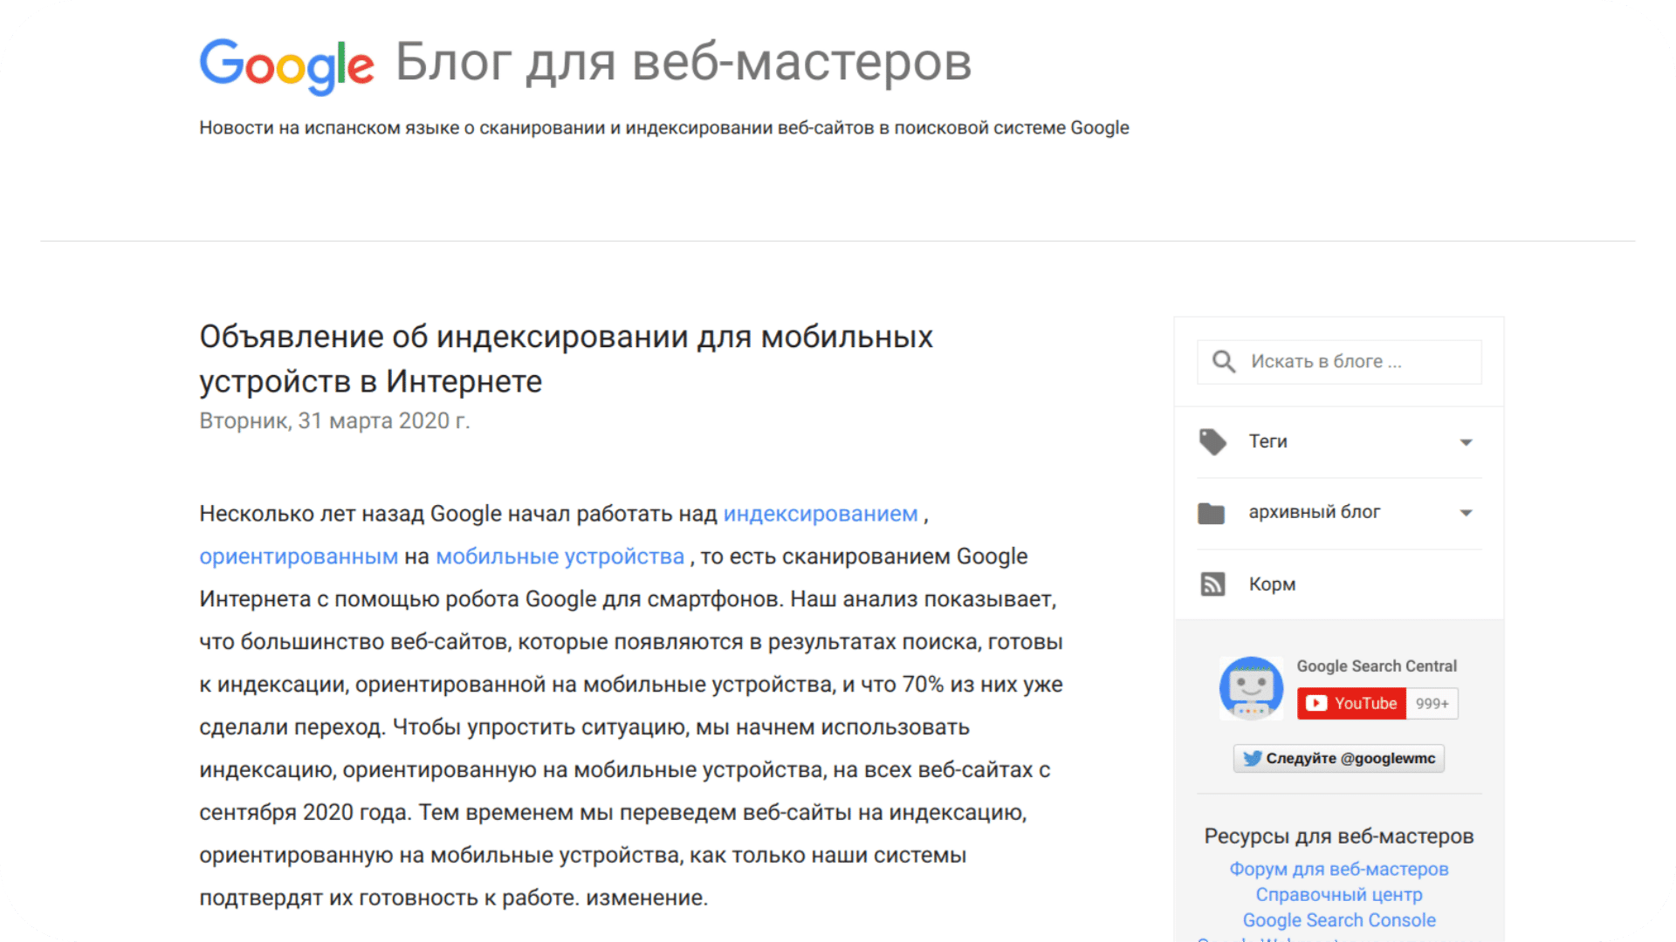Click the folder icon beside архивный блог
This screenshot has width=1676, height=942.
[x=1212, y=513]
